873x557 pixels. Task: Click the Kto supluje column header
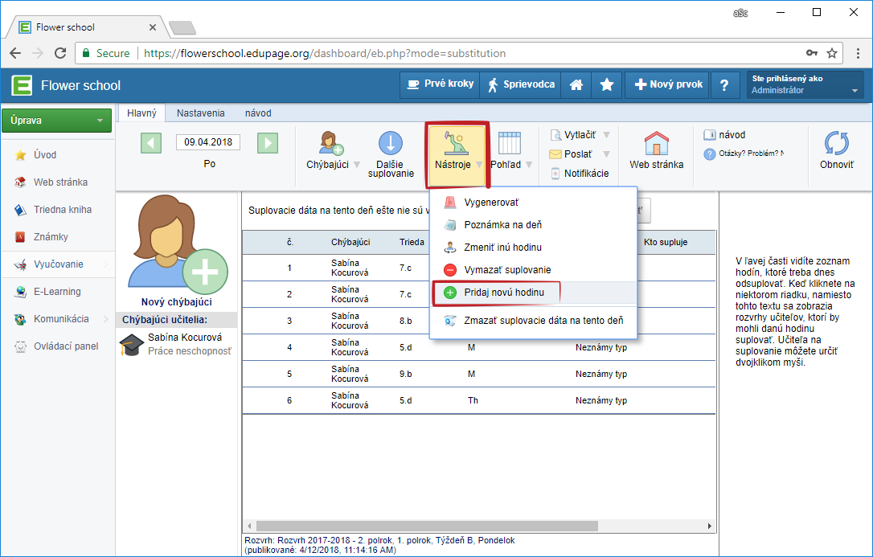point(666,243)
